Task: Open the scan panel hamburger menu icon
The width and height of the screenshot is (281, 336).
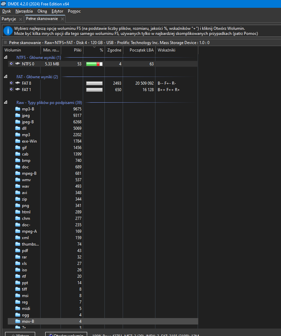Action: [5, 42]
